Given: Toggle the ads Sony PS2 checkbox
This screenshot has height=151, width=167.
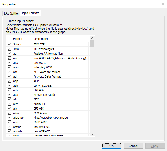Looking at the screenshot, I should coord(9,86).
